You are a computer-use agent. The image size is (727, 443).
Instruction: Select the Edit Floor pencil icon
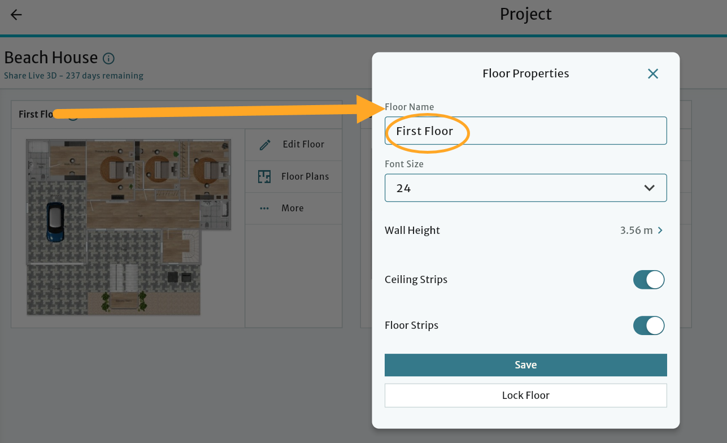pyautogui.click(x=265, y=145)
